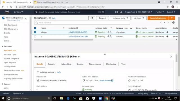
Task: Reload the browser page
Action: point(11,7)
